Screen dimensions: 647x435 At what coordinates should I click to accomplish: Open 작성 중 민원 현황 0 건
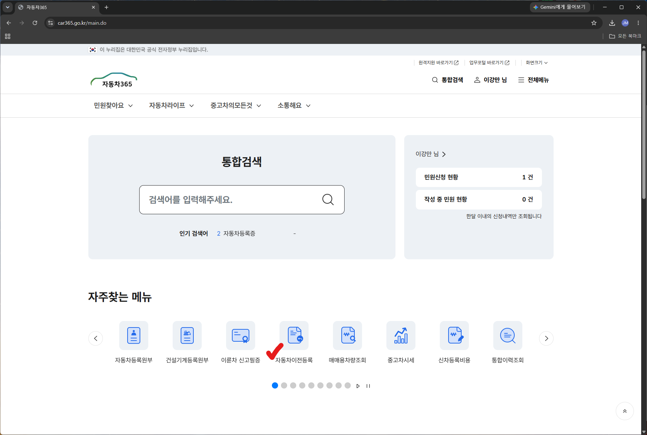click(x=479, y=199)
